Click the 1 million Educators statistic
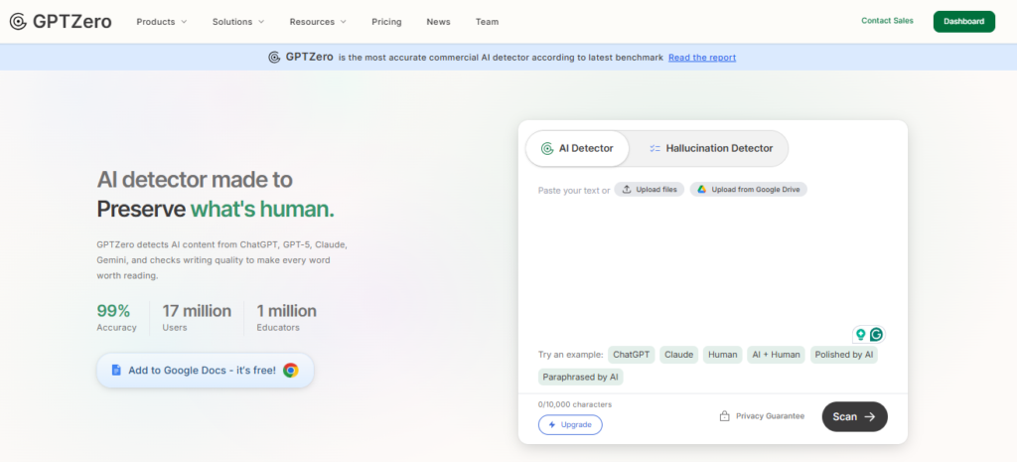This screenshot has width=1017, height=462. tap(287, 318)
